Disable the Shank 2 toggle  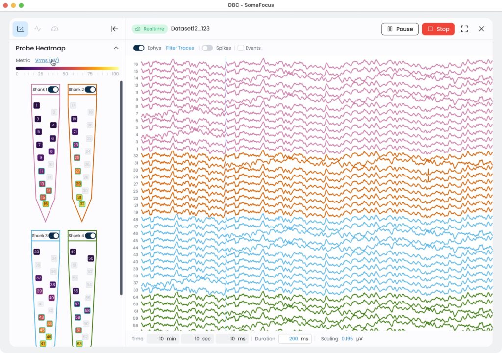(x=90, y=89)
